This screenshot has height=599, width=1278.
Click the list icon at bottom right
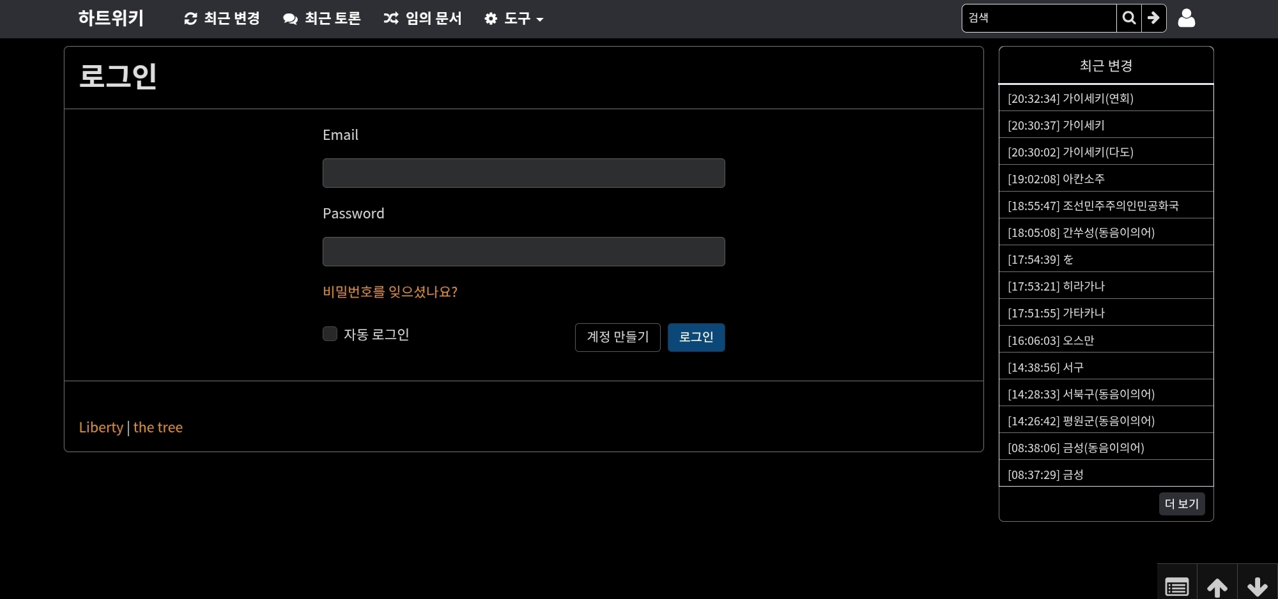(x=1177, y=586)
